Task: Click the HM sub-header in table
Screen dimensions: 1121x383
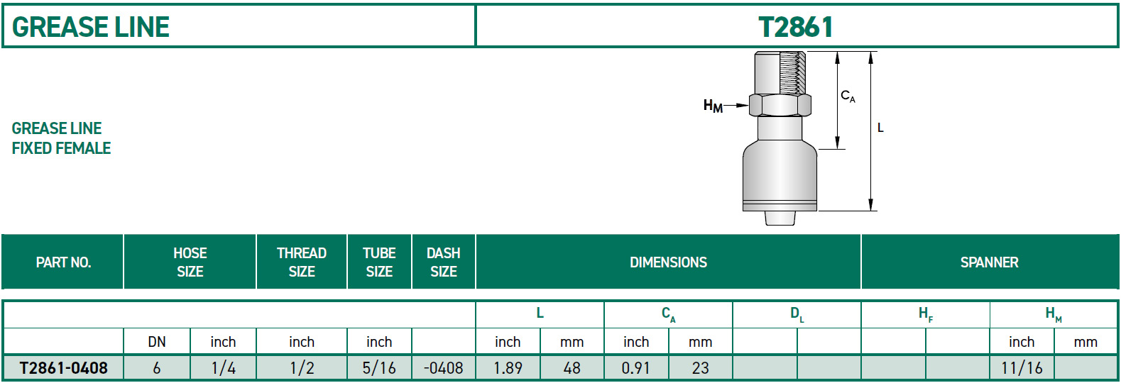Action: 1054,314
